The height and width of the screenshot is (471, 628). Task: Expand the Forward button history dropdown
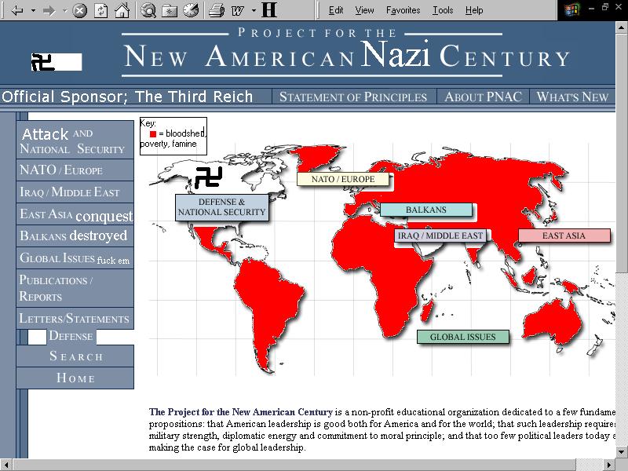64,10
